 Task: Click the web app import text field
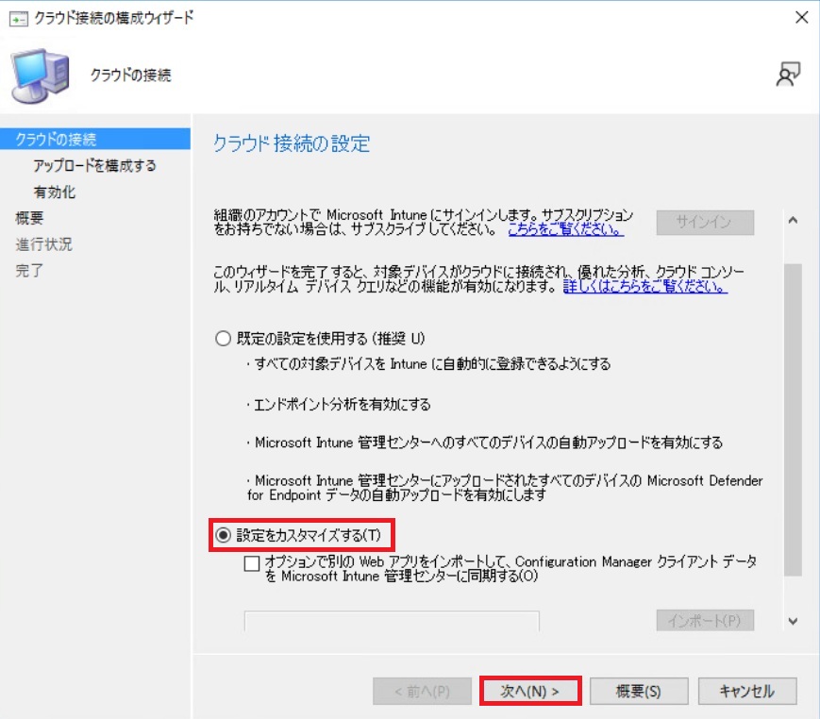392,621
